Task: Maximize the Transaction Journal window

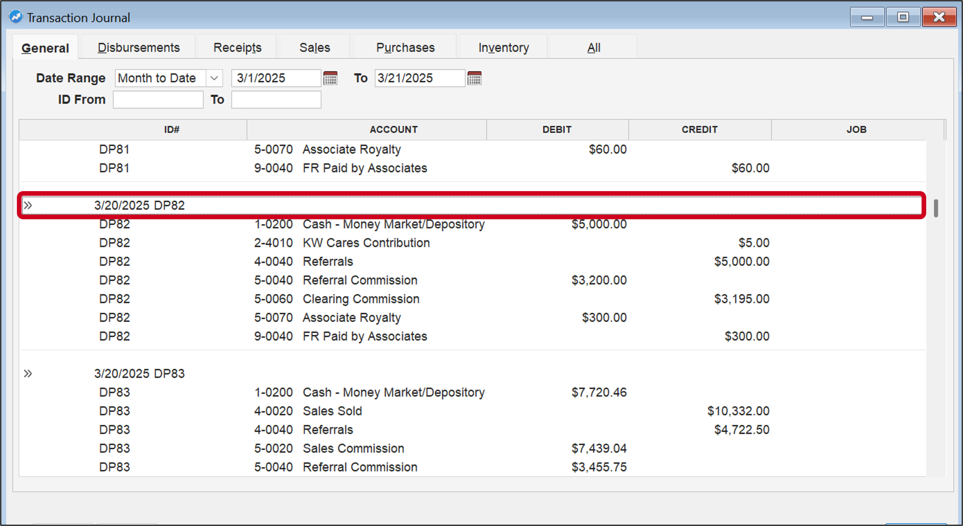Action: pos(903,17)
